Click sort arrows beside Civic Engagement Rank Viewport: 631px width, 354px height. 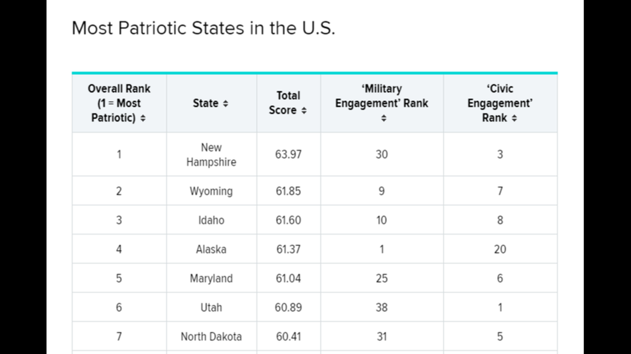coord(514,118)
